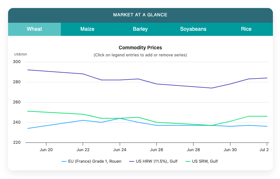The height and width of the screenshot is (179, 280).
Task: Click the light blue EU legend line swatch
Action: tap(64, 161)
